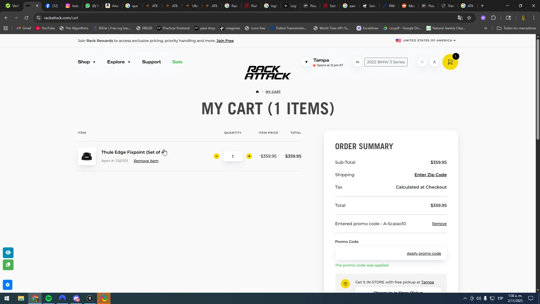This screenshot has width=540, height=304.
Task: Click the ESP language indicator
Action: pyautogui.click(x=500, y=299)
